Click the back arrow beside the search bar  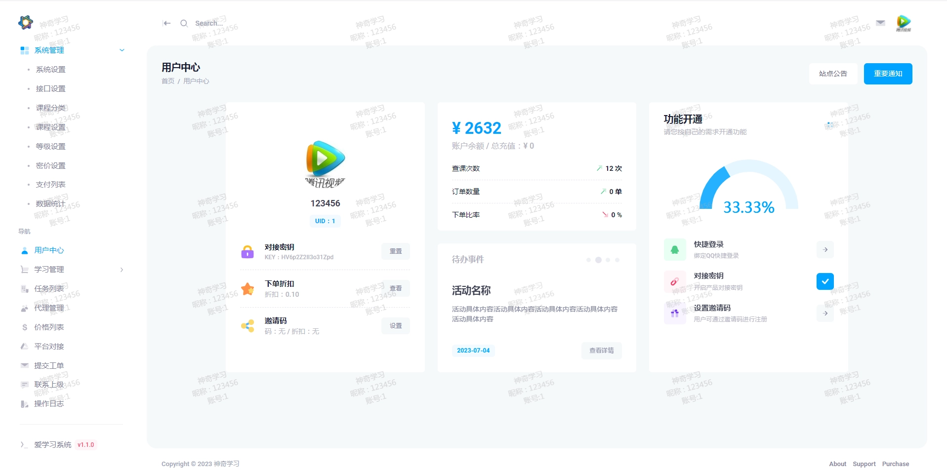166,23
